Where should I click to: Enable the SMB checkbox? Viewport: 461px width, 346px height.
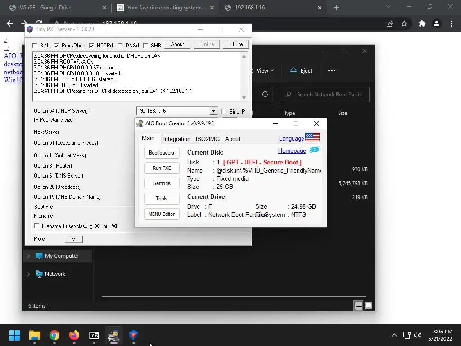[x=145, y=46]
